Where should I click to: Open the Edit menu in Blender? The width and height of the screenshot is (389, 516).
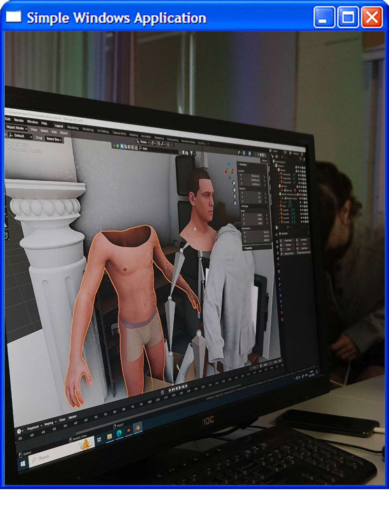click(x=8, y=119)
